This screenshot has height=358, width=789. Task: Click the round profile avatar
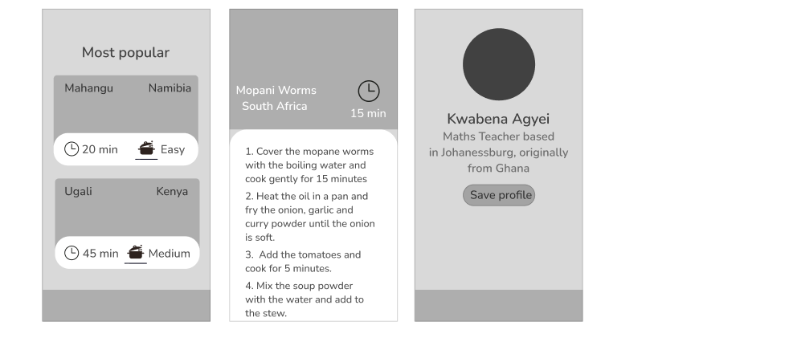point(499,64)
